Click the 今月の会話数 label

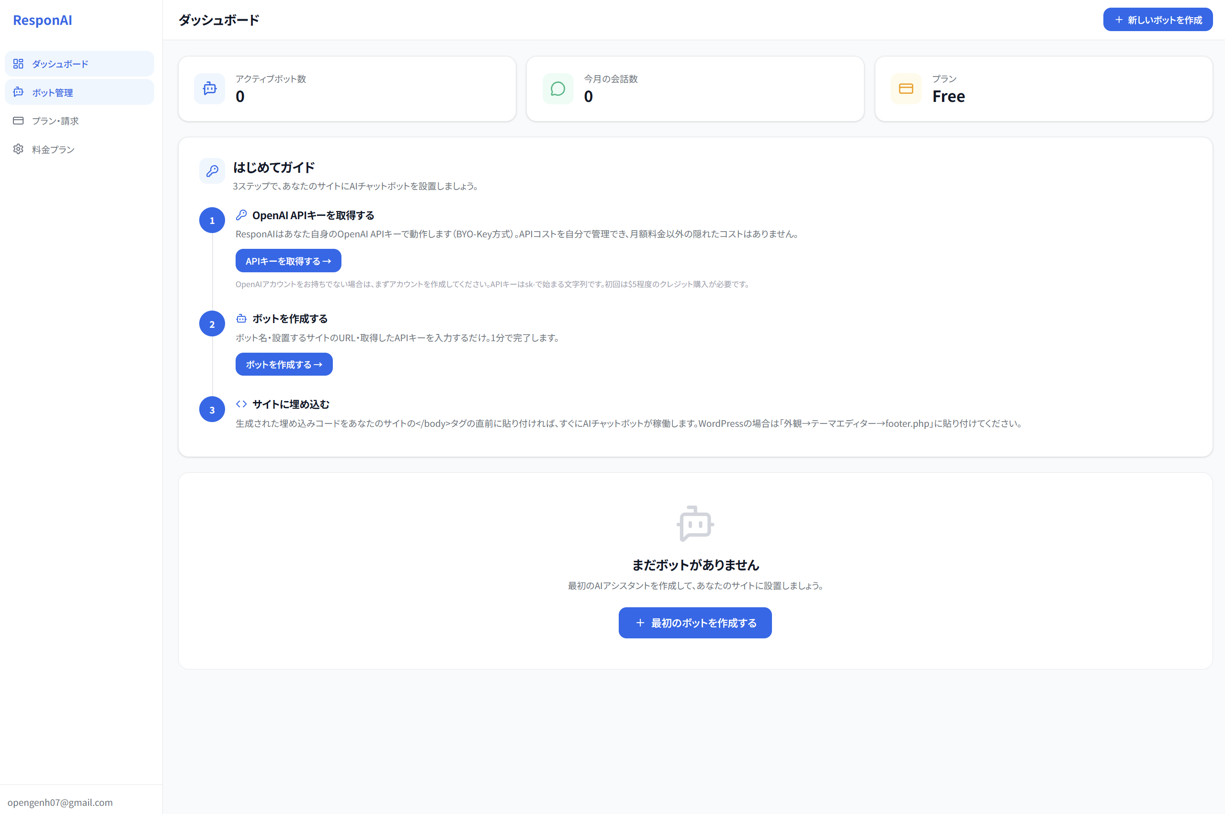(x=611, y=79)
